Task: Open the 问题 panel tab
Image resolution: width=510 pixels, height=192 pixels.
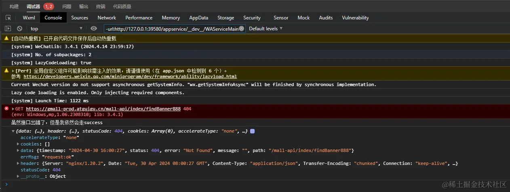Action: (x=67, y=6)
